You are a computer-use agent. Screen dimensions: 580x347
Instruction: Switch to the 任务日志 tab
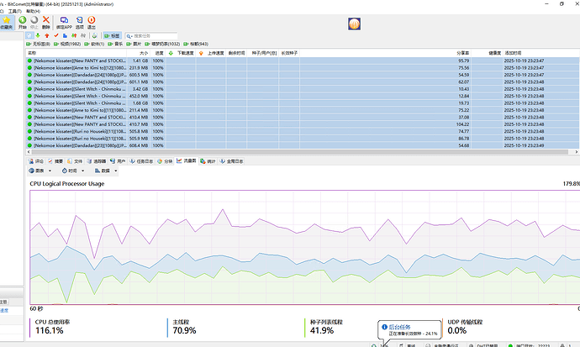pyautogui.click(x=144, y=160)
